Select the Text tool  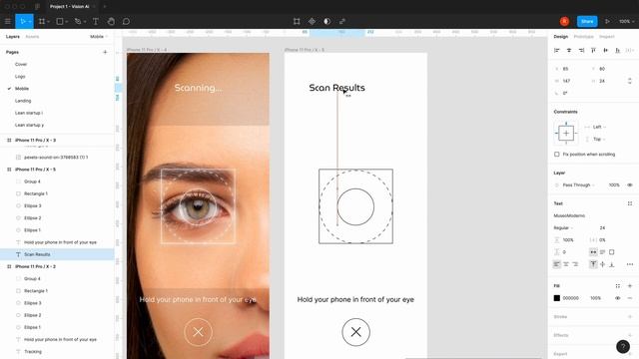[96, 21]
